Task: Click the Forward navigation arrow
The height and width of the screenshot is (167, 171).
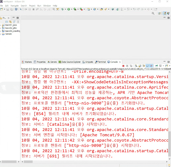Action: point(148,9)
